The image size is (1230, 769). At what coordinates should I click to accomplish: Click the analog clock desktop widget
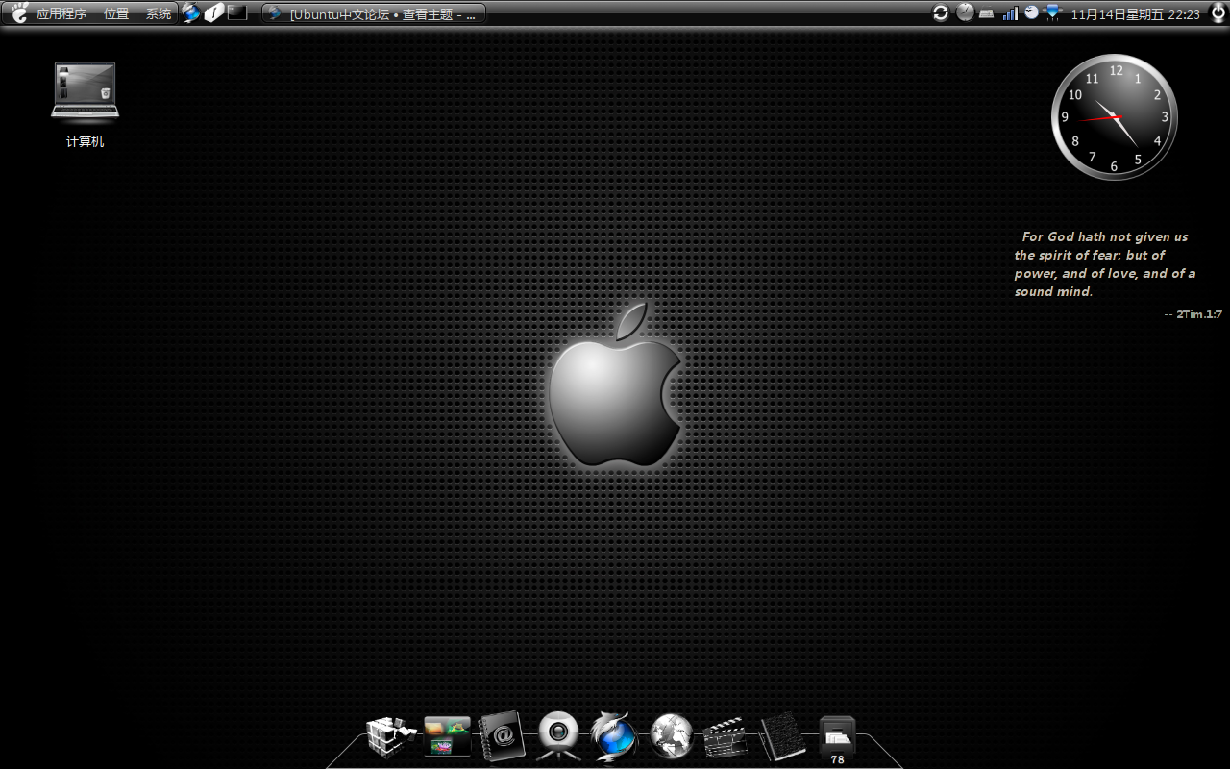point(1115,117)
